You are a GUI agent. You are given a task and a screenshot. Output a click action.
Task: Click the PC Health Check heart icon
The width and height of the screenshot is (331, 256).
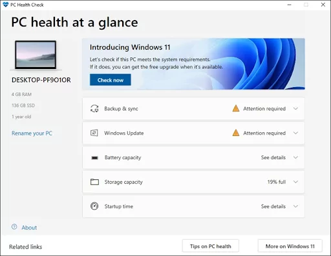click(6, 5)
